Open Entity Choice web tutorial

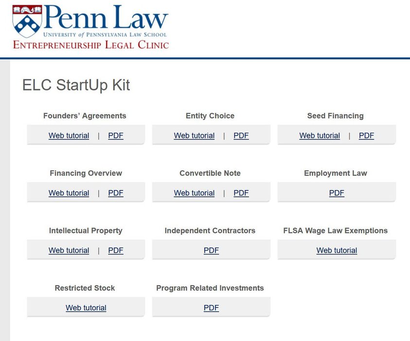click(x=194, y=135)
